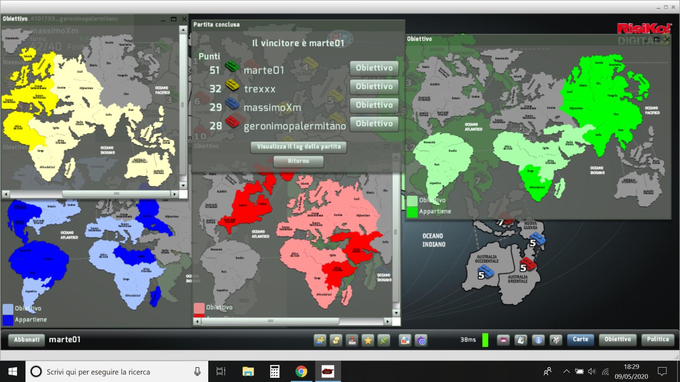Click the 38ms ping value
680x382 pixels.
(468, 340)
